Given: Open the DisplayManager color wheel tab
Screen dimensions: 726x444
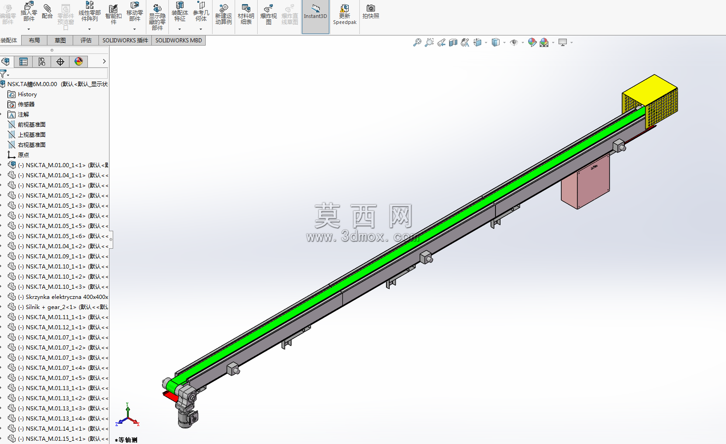Looking at the screenshot, I should (x=79, y=62).
